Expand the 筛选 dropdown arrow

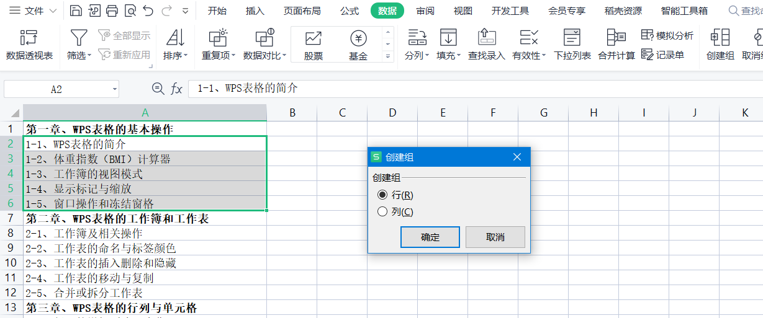[89, 56]
